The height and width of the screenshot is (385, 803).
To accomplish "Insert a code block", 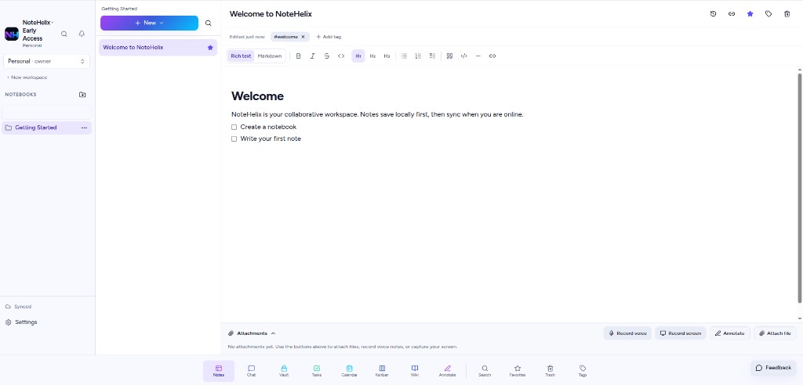I will tap(464, 56).
